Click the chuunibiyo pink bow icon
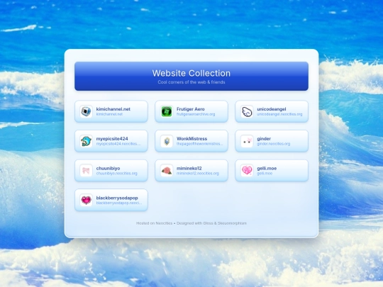The width and height of the screenshot is (383, 287). [86, 171]
